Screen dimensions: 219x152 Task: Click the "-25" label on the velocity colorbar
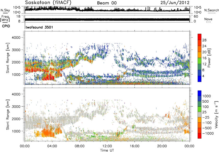tap(206, 117)
